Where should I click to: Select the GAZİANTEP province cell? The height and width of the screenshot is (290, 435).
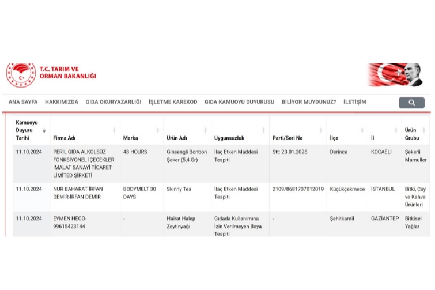pos(385,224)
